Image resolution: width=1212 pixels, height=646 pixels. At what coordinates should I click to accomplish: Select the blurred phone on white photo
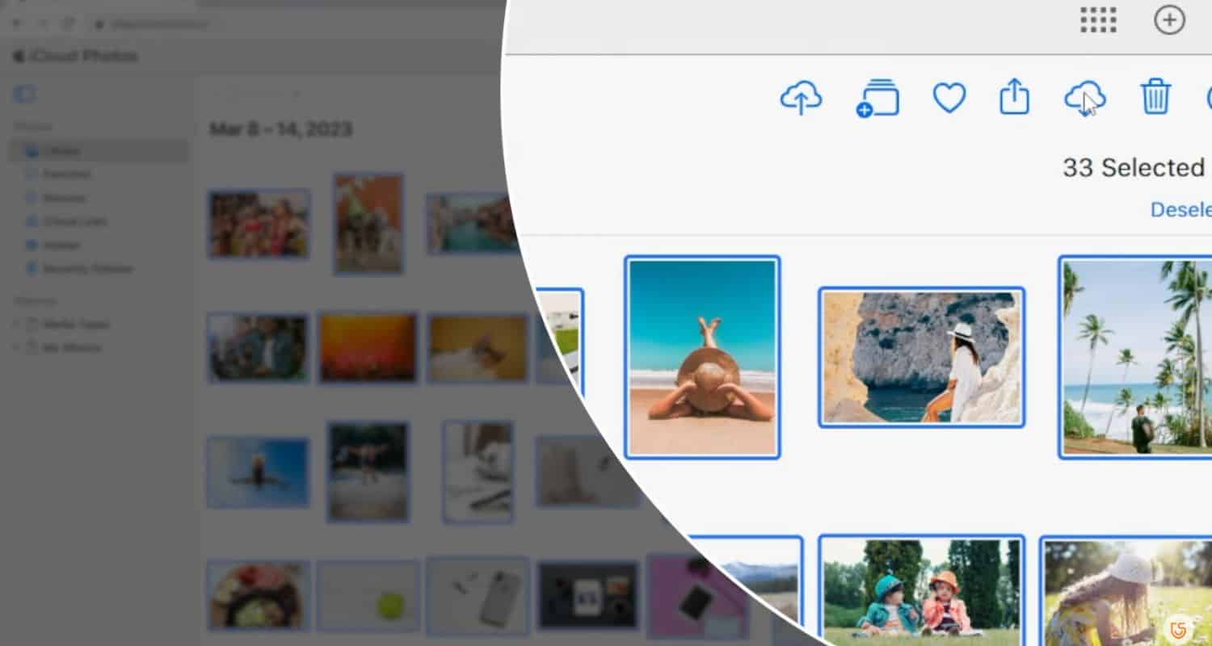tap(478, 596)
